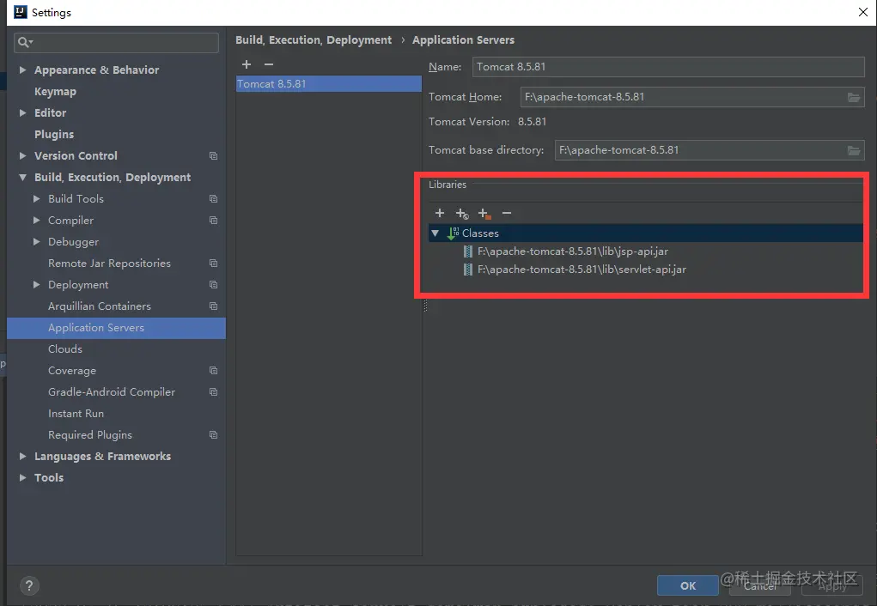
Task: Open Keymap settings
Action: 55,92
